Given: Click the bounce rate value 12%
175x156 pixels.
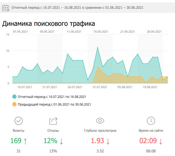Looking at the screenshot, I should (x=50, y=141).
